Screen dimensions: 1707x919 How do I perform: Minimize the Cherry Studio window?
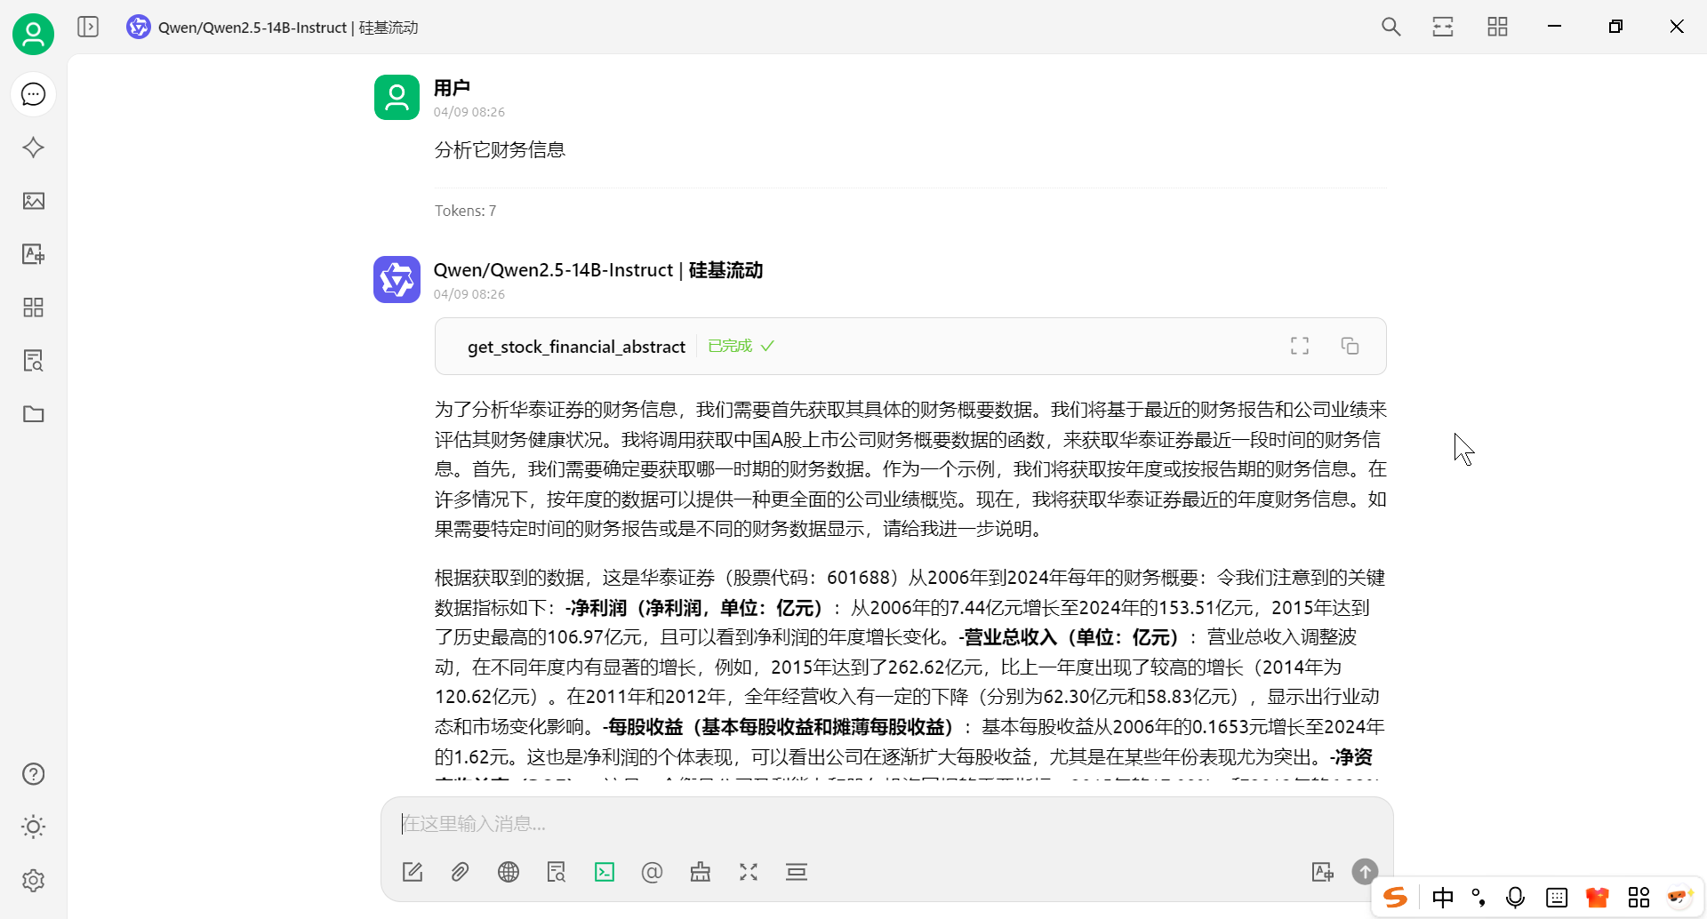coord(1554,27)
